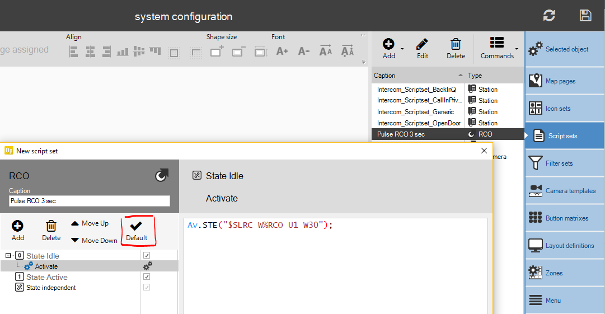
Task: Align objects center icon
Action: 90,51
